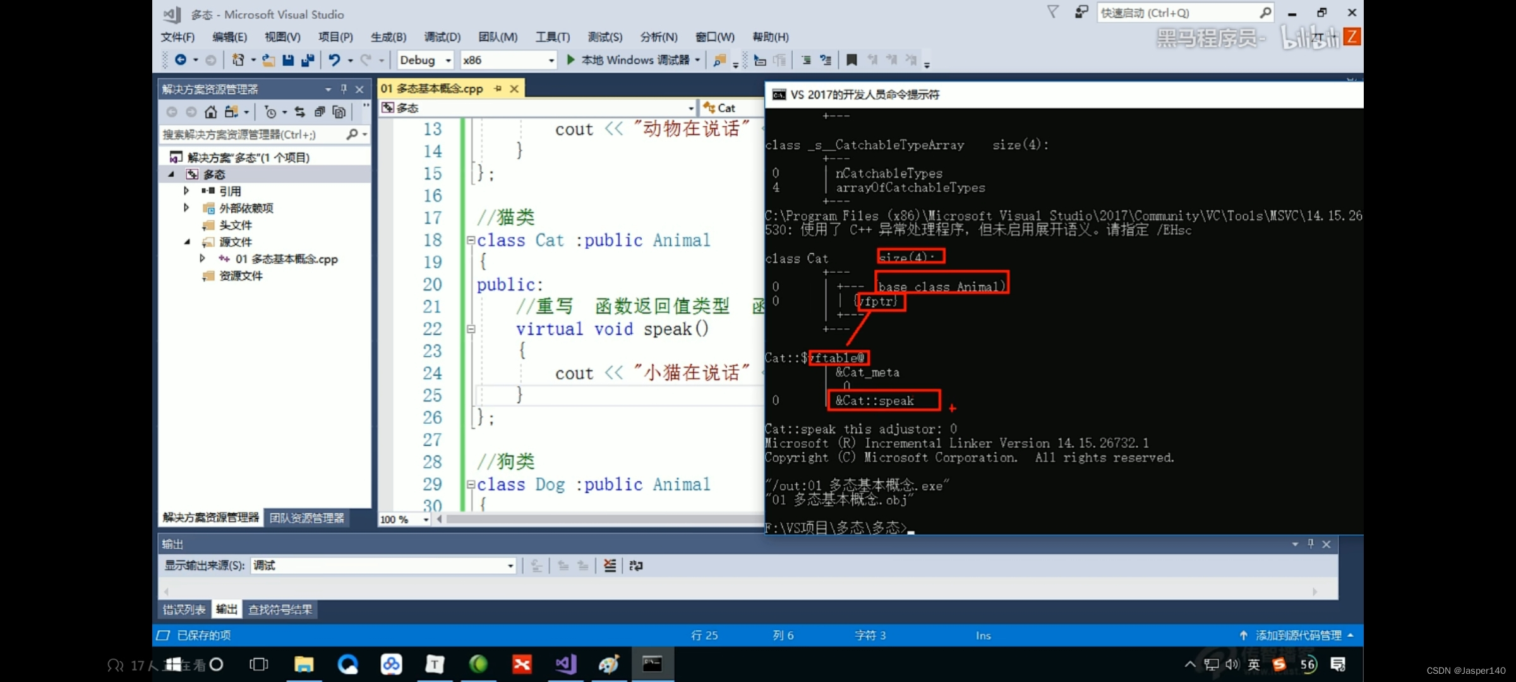
Task: Click the Output panel horizontal scrollbar
Action: tap(740, 592)
